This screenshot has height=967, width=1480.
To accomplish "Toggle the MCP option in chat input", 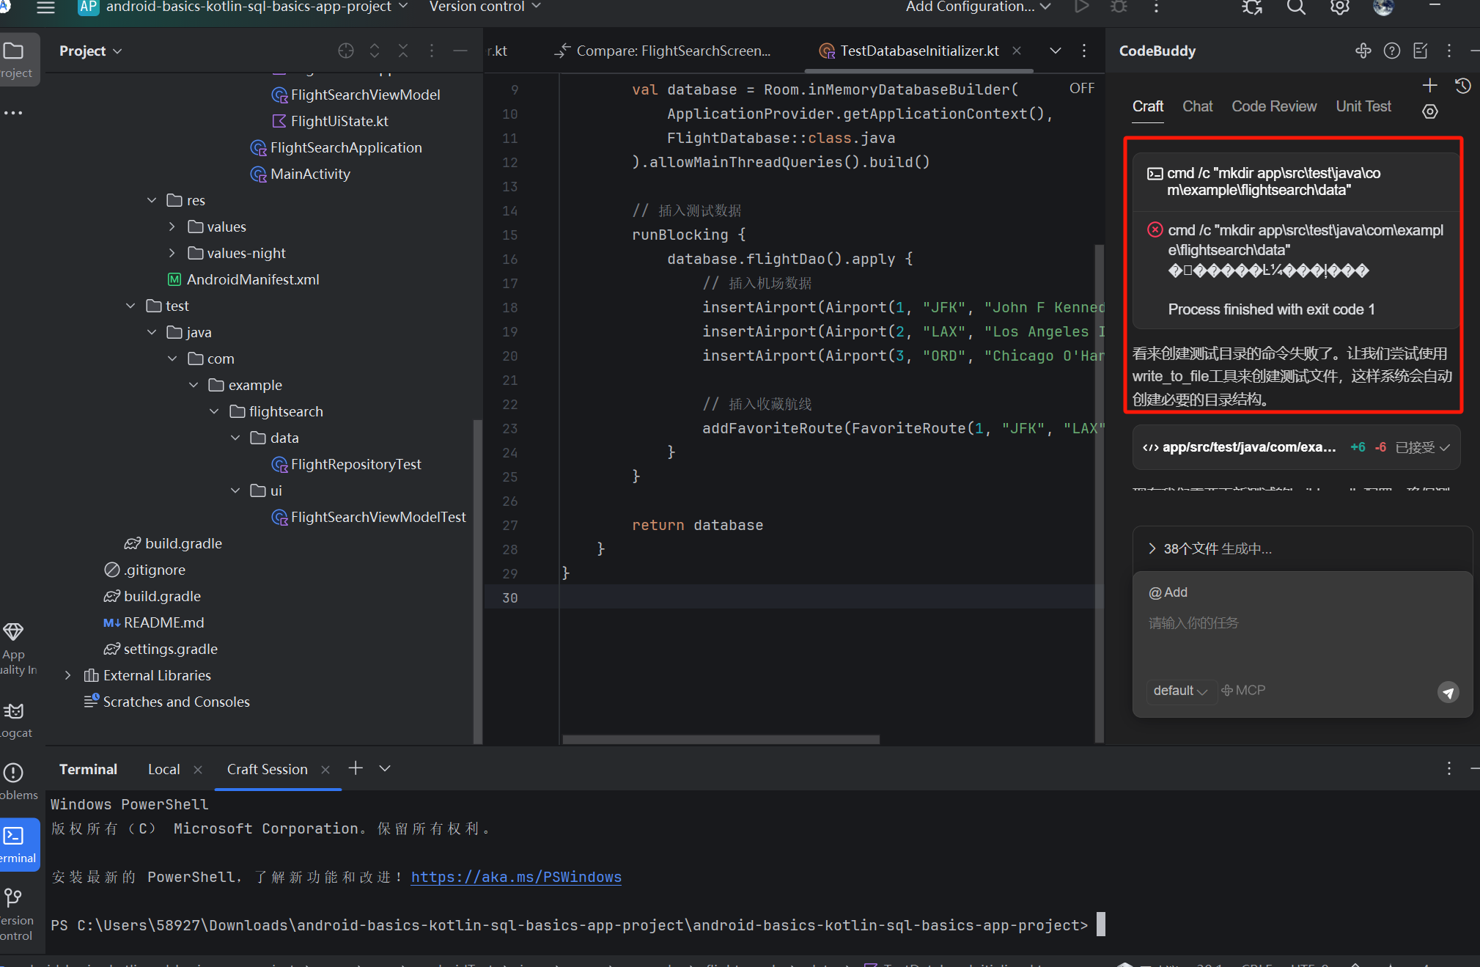I will coord(1243,691).
